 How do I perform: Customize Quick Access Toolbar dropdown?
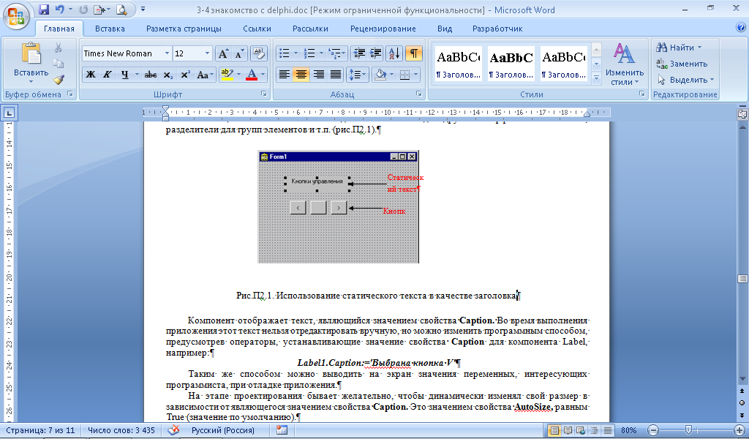click(x=143, y=10)
